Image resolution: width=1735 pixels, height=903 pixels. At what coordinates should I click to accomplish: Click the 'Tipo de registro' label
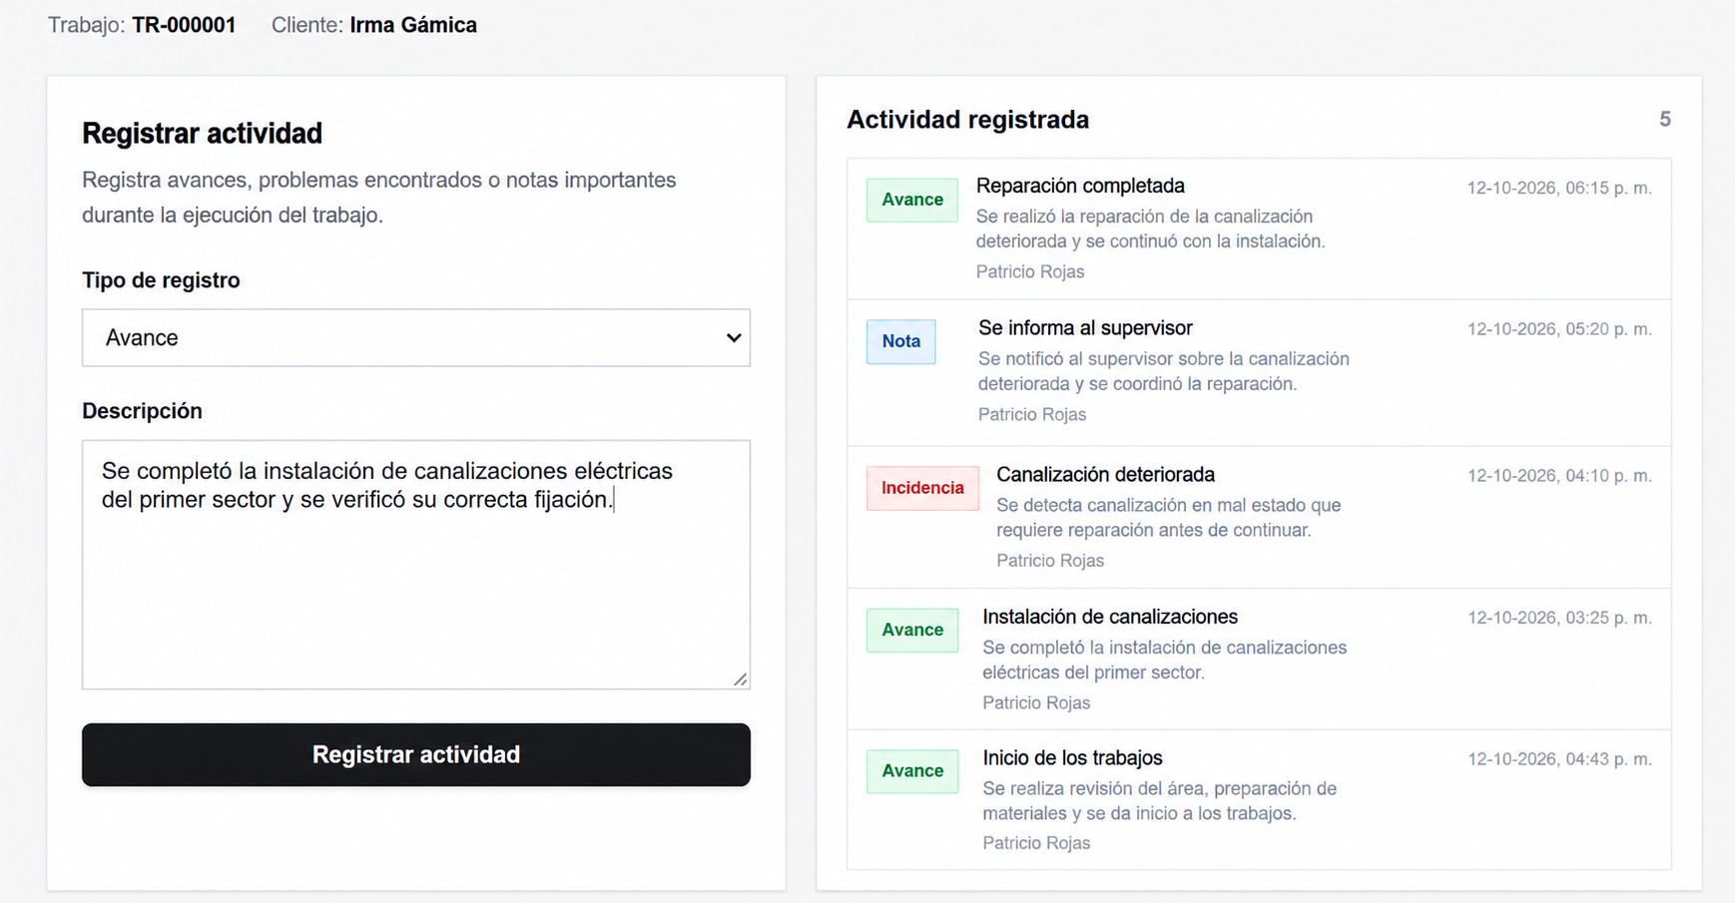[161, 280]
